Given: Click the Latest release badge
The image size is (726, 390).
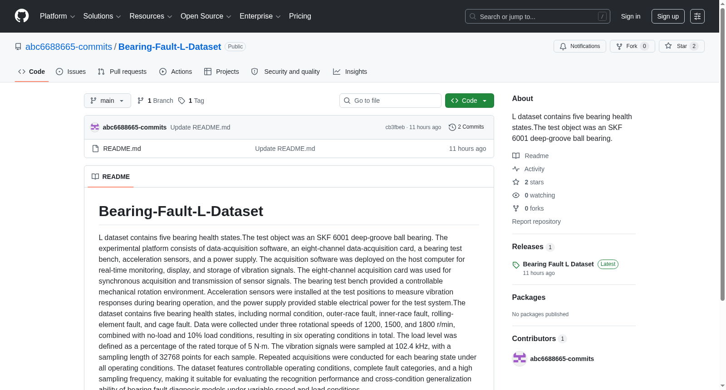Looking at the screenshot, I should tap(608, 264).
